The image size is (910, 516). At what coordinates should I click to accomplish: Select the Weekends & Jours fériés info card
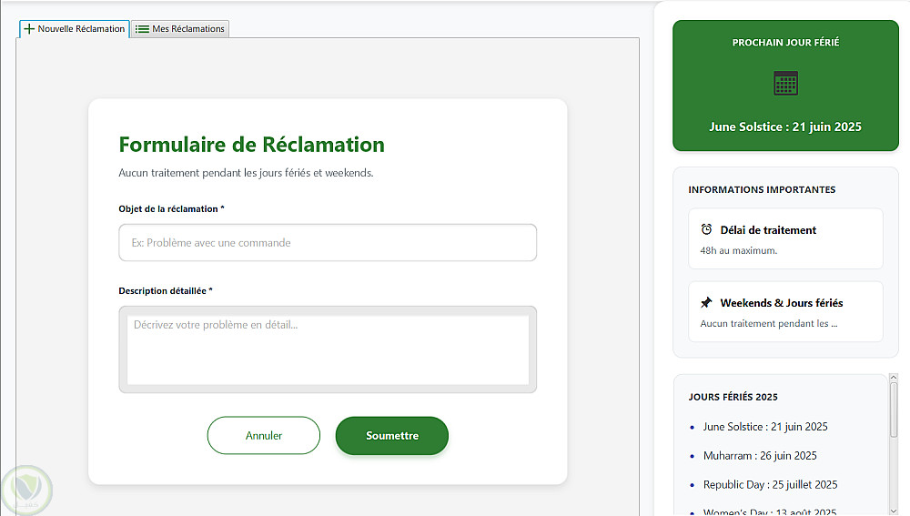coord(785,311)
